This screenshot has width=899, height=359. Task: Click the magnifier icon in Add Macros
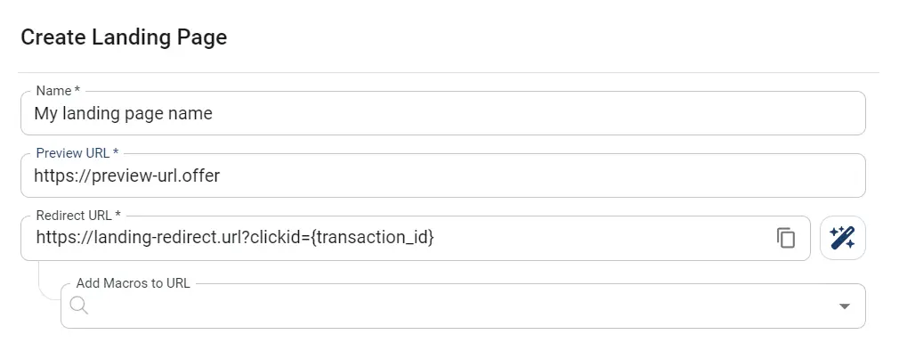(79, 306)
